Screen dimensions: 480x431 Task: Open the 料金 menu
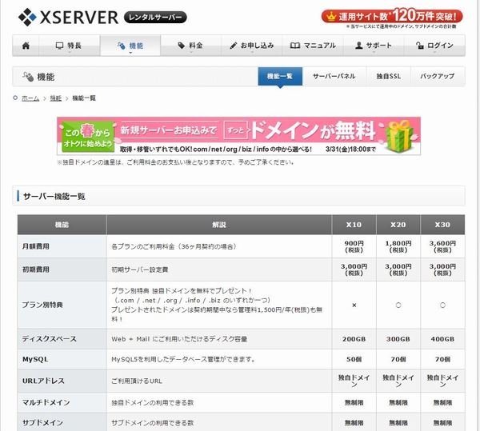click(x=191, y=46)
